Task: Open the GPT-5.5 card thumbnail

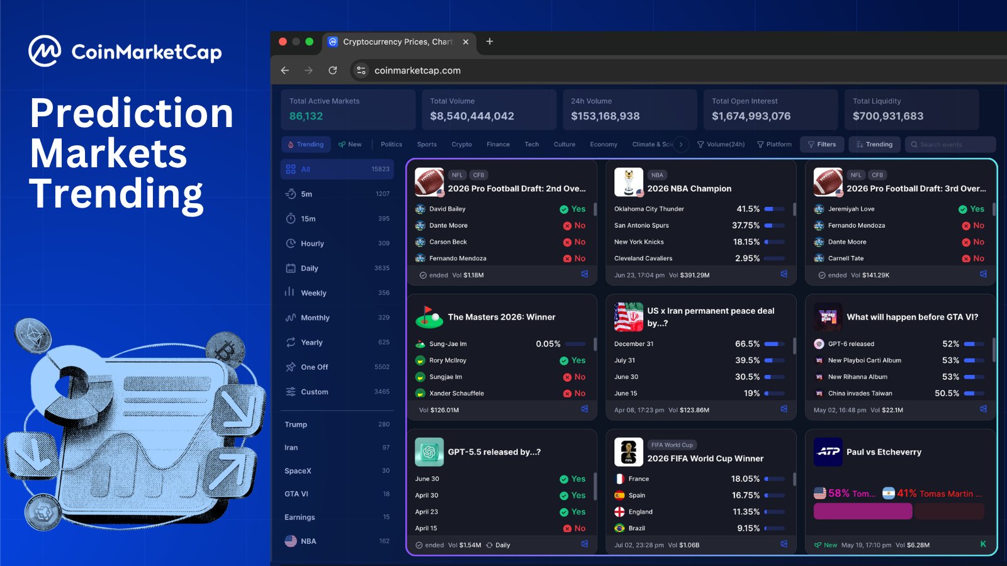Action: [x=429, y=452]
